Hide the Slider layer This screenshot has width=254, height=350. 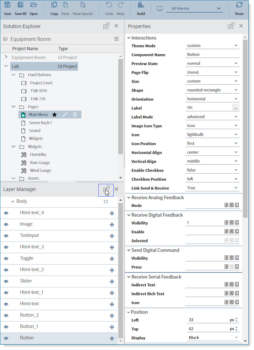click(6, 281)
